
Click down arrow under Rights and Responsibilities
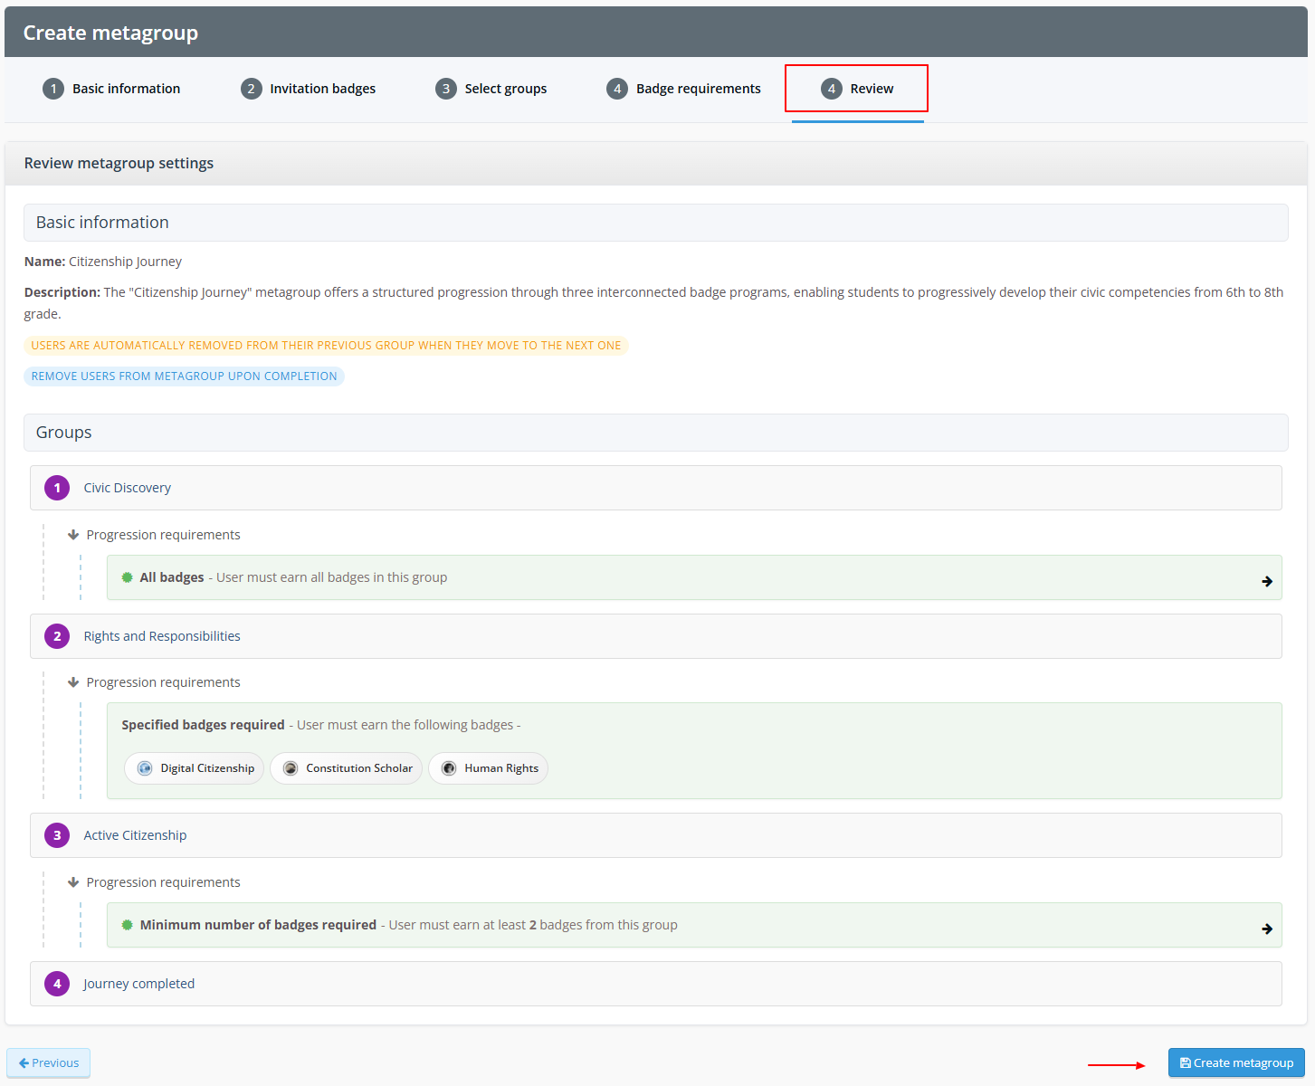pyautogui.click(x=73, y=682)
